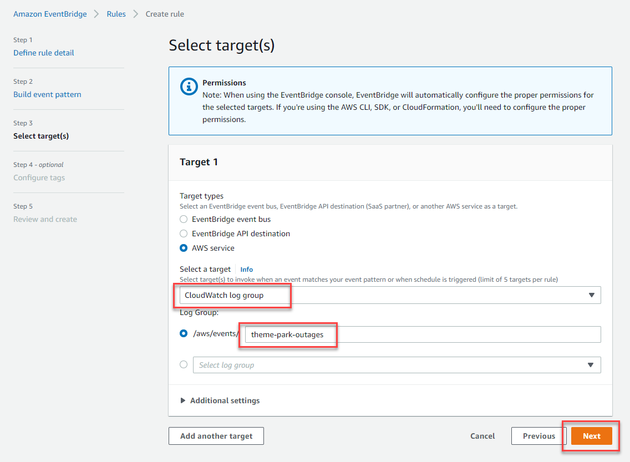
Task: Click the Add another target button
Action: click(216, 436)
